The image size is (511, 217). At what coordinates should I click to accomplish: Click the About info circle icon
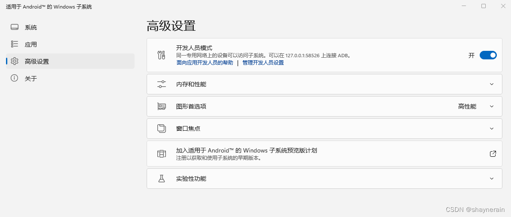(14, 78)
